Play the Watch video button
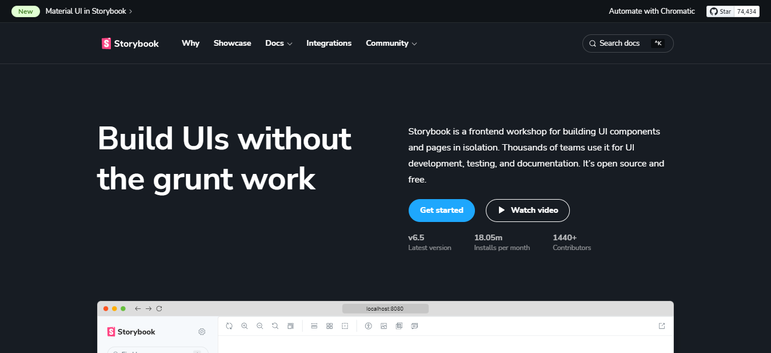Screen dimensions: 771x353 pos(528,211)
